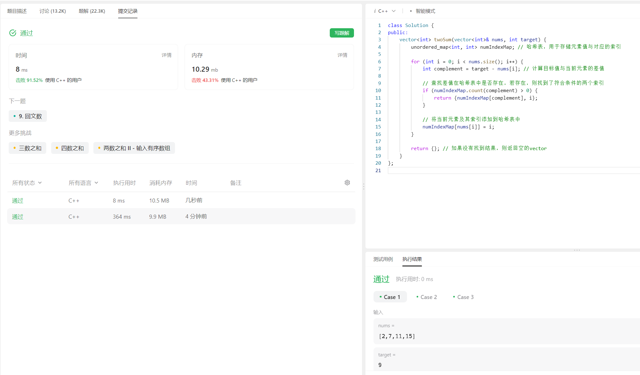The image size is (640, 375).
Task: Switch to the 测试用例 tab
Action: (x=383, y=259)
